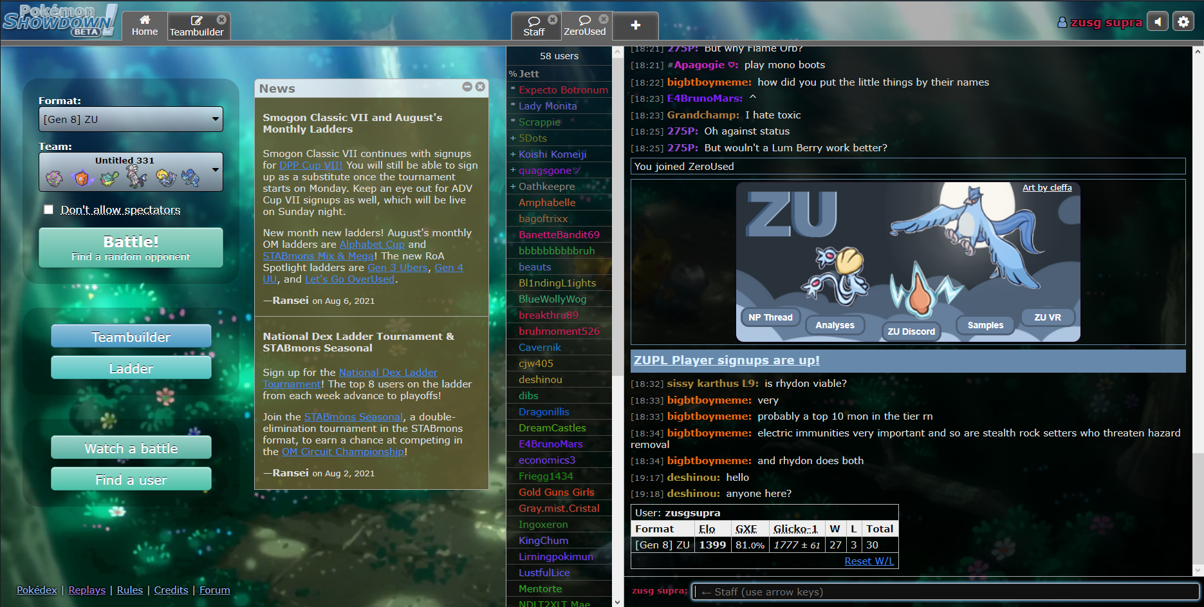Open the DPP Cup VII! news link
Image resolution: width=1204 pixels, height=607 pixels.
[311, 165]
